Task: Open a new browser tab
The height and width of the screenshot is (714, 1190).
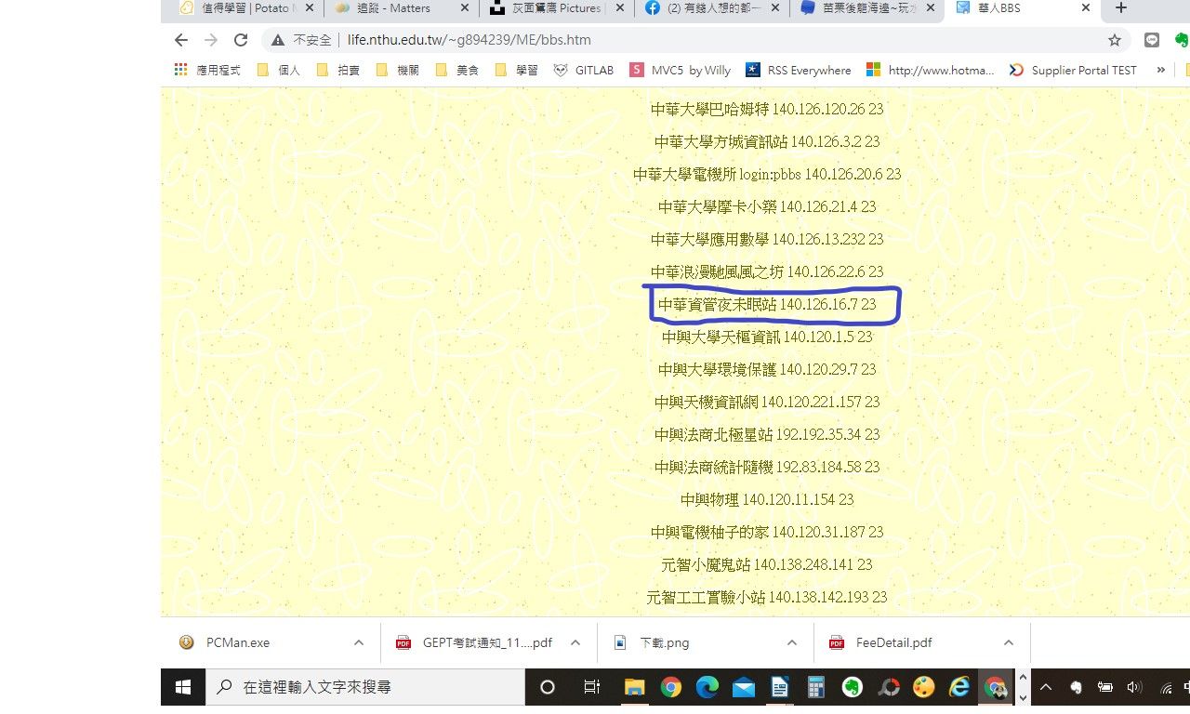Action: pos(1121,8)
